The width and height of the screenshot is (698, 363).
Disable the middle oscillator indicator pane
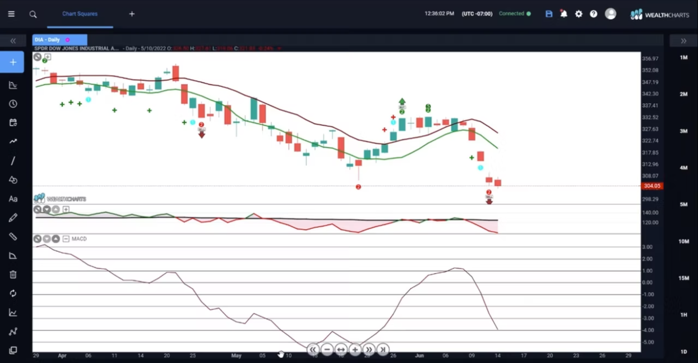pos(38,210)
